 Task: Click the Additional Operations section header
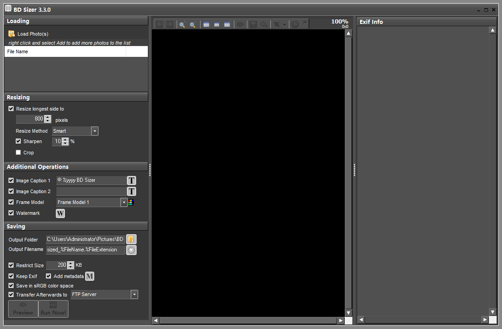point(76,167)
